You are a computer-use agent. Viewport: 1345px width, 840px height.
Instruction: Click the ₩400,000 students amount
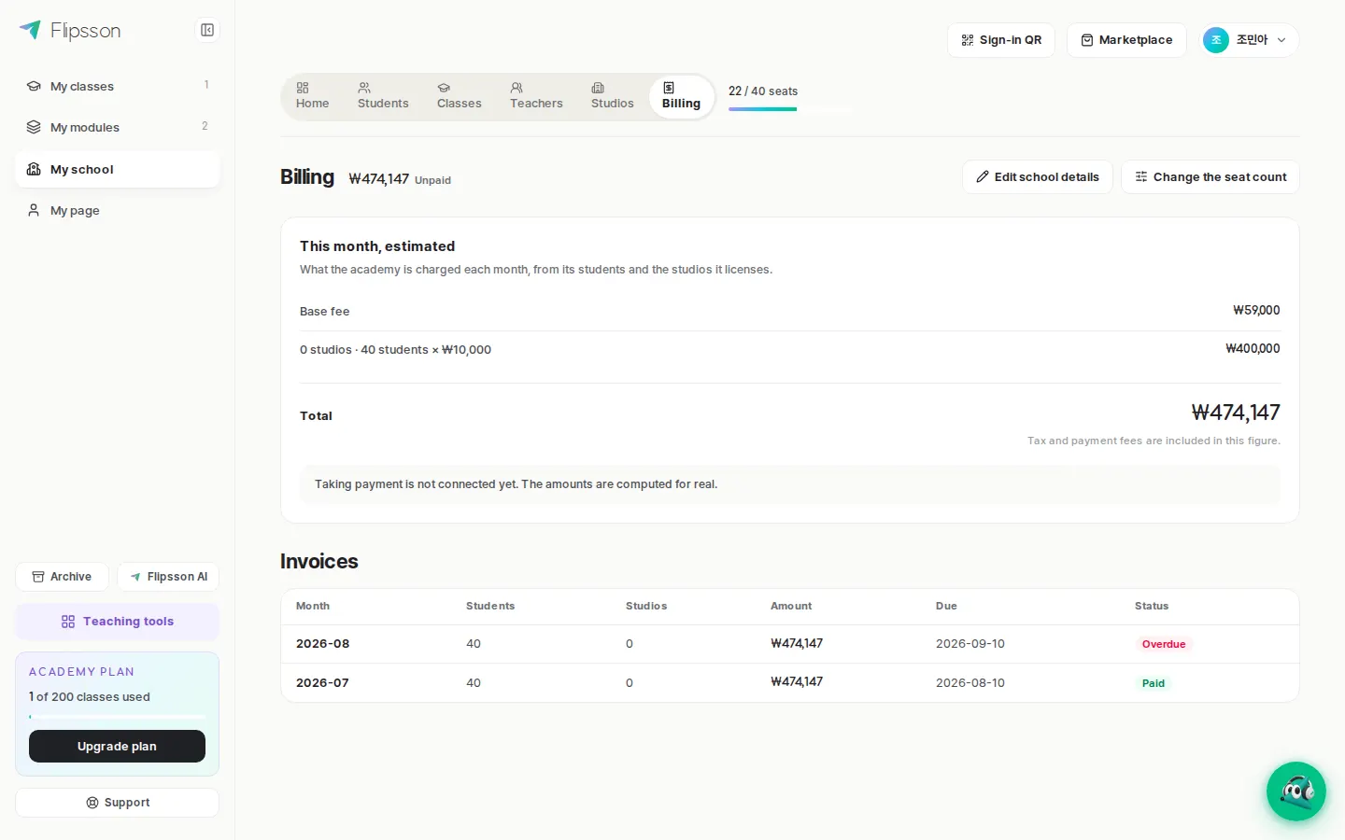[1253, 349]
